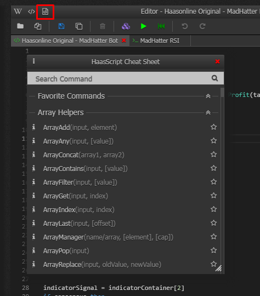This screenshot has width=260, height=296.
Task: Click the undo arrow icon
Action: (x=185, y=26)
